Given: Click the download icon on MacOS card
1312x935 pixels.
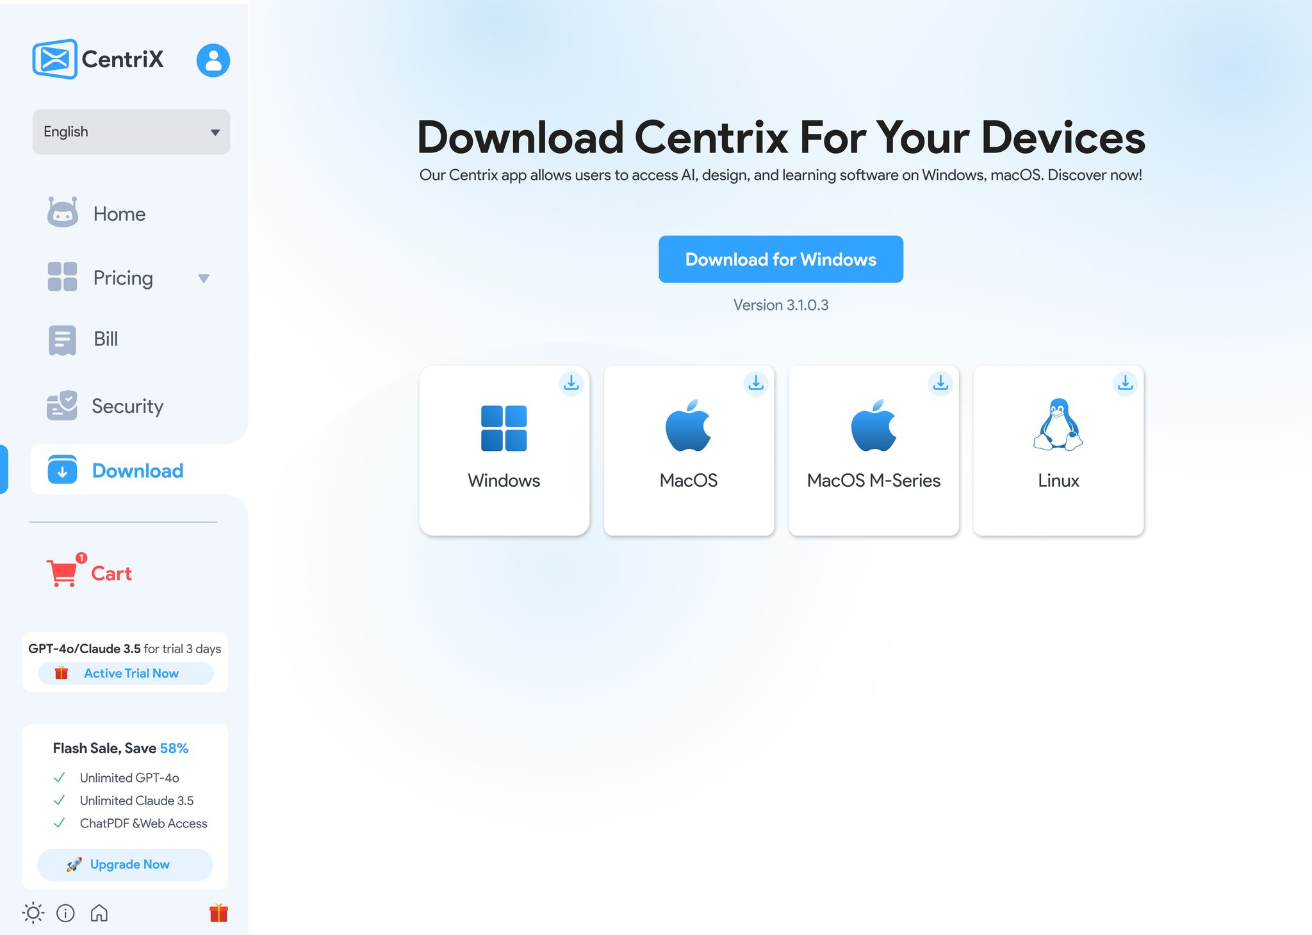Looking at the screenshot, I should (x=756, y=383).
